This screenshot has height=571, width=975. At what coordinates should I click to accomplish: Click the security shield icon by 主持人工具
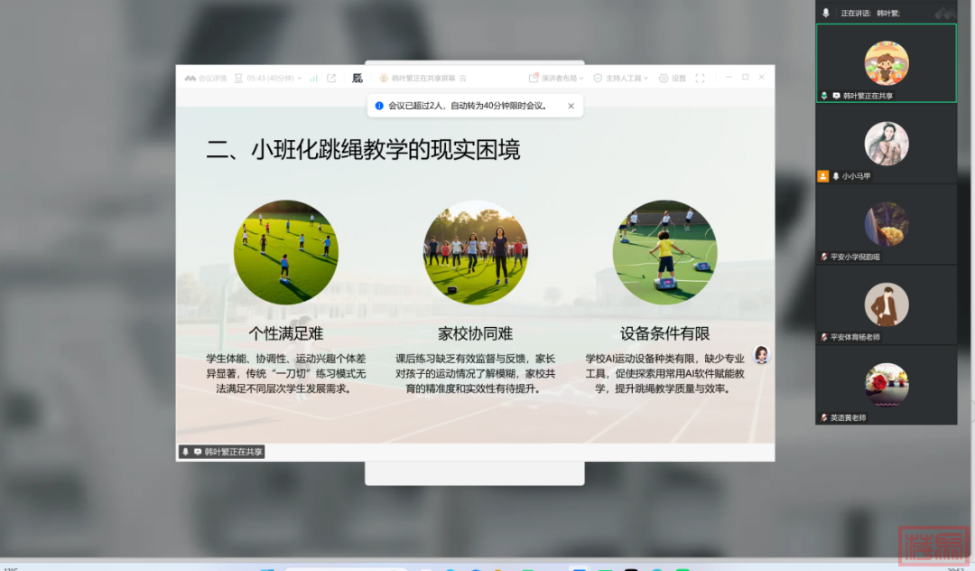click(x=598, y=79)
